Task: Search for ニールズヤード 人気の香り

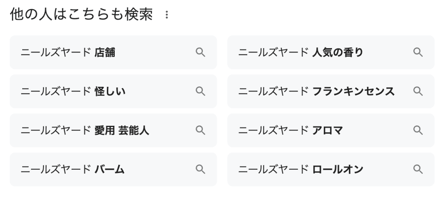Action: coord(304,53)
